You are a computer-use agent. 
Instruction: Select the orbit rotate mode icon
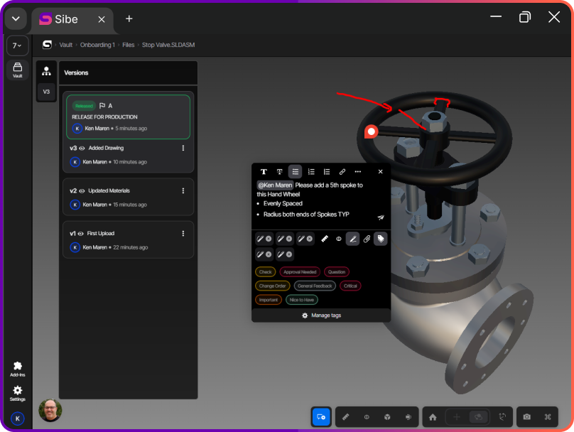(x=478, y=416)
